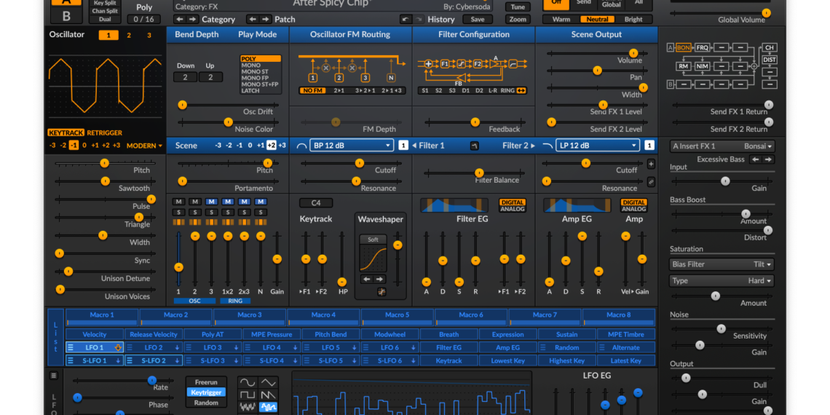Click the filter 2 offset plus icon
The width and height of the screenshot is (830, 415).
click(x=651, y=164)
